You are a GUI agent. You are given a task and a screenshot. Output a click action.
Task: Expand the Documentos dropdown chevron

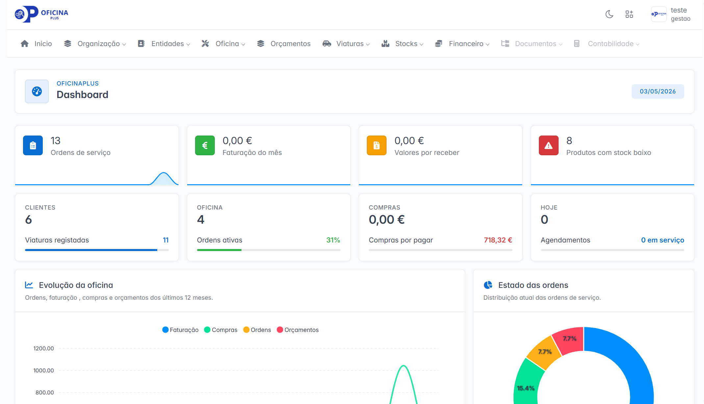pos(561,44)
